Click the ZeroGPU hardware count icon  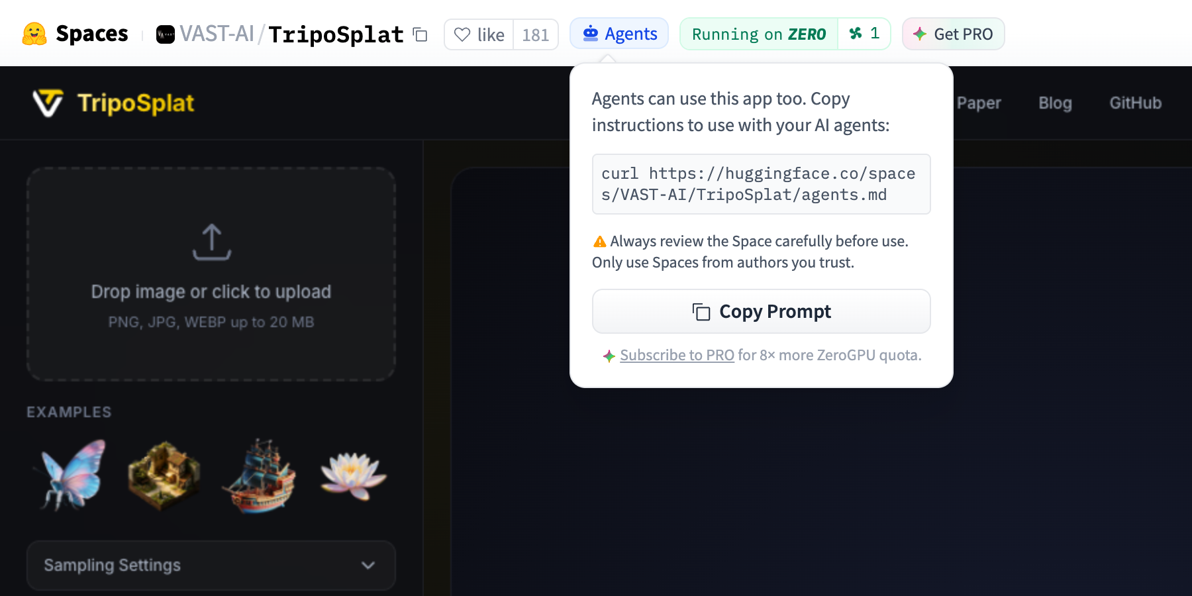point(856,33)
